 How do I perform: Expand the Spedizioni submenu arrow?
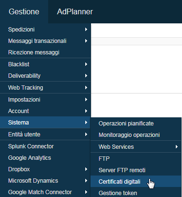(86, 30)
